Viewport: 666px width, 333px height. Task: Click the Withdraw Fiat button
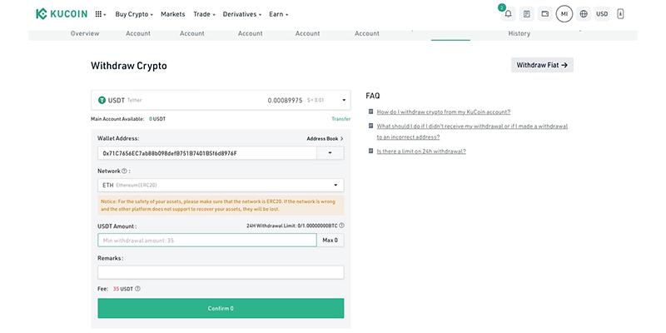(x=542, y=65)
